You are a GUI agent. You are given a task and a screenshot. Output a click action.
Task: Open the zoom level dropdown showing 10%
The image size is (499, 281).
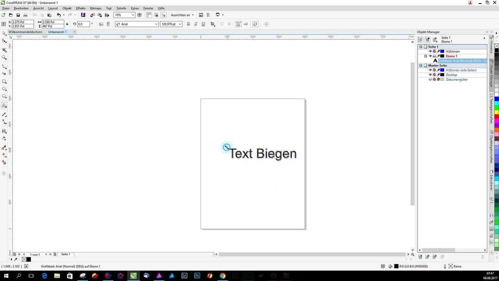coord(133,15)
